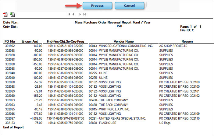The width and height of the screenshot is (214, 136).
Task: Select vendor 00015 - WRITING C.L.A.W. INC.
Action: click(x=109, y=109)
